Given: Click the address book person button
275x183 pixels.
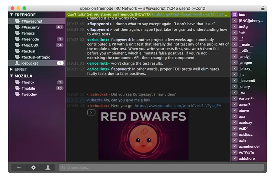Looking at the screenshot, I should point(48,168).
